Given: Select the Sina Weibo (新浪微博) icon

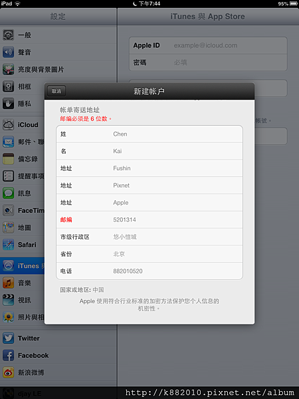Looking at the screenshot, I should tap(8, 372).
